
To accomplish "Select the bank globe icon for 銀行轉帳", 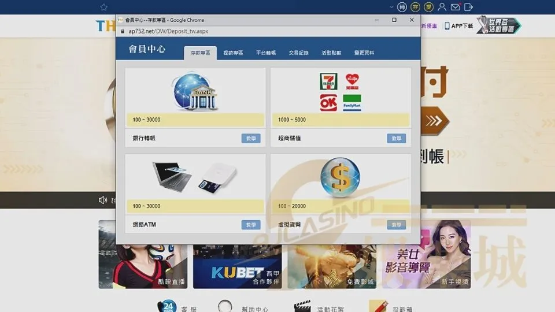I will pos(195,92).
